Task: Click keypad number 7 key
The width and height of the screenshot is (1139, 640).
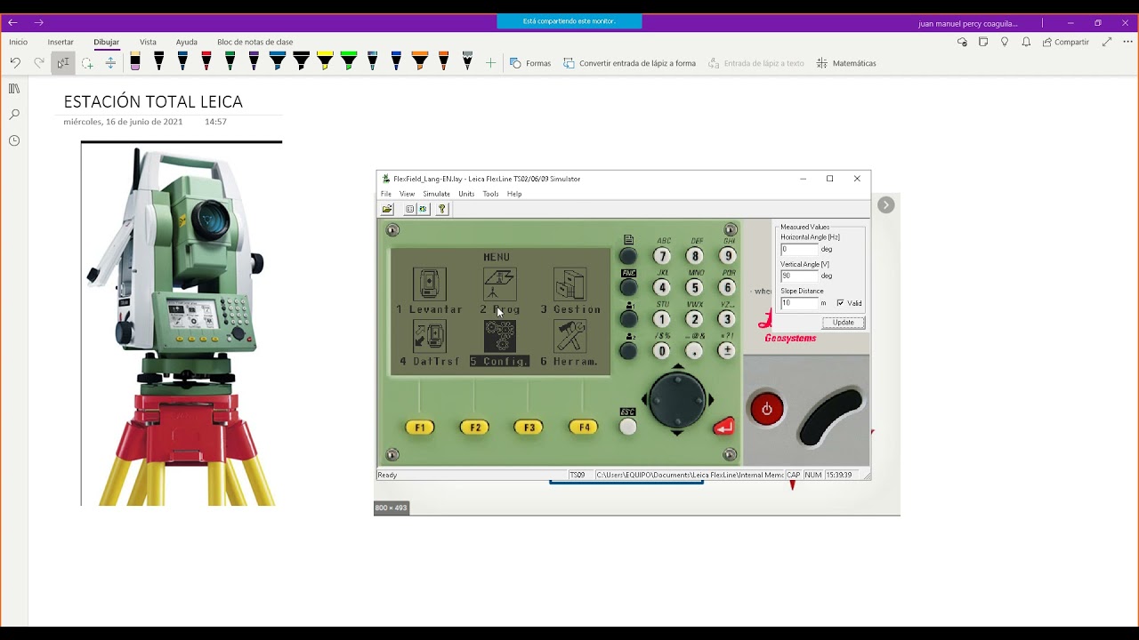Action: coord(662,256)
